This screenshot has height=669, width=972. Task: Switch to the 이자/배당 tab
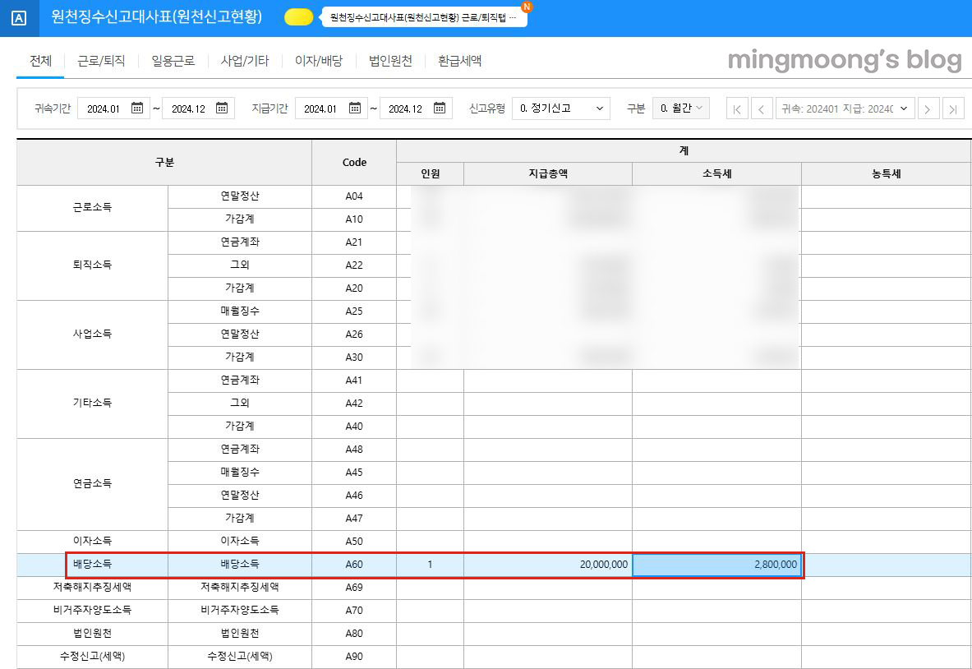point(319,60)
